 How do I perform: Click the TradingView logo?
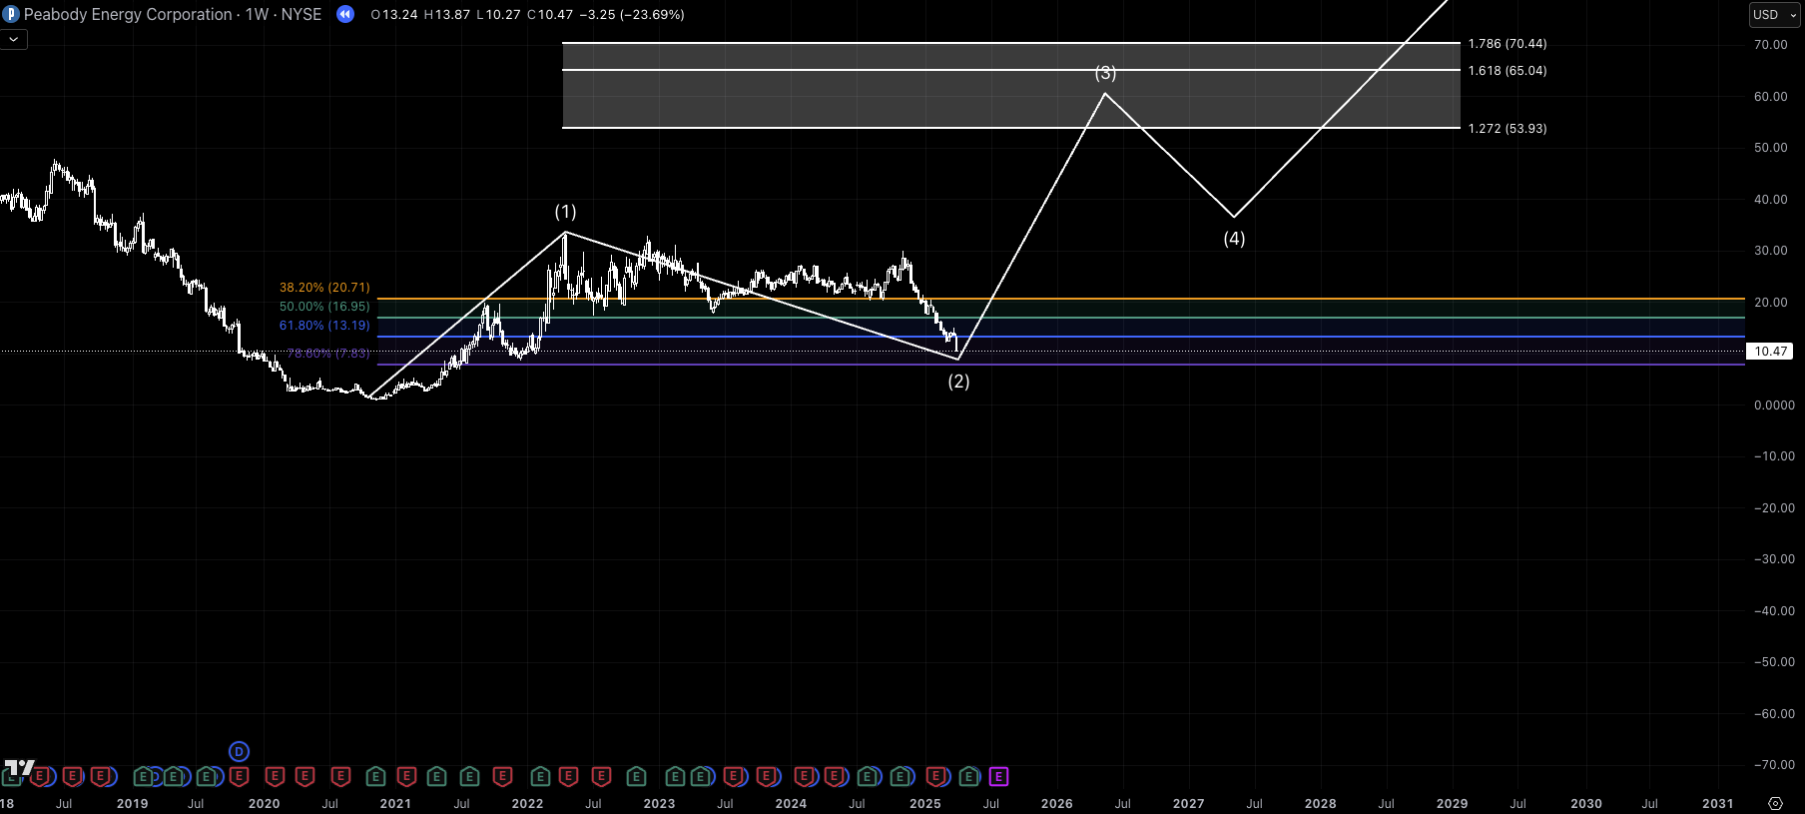(19, 768)
